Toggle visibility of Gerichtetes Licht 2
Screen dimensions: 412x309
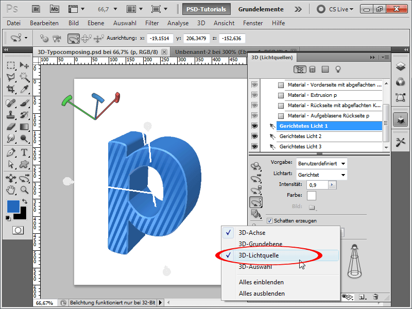click(254, 136)
